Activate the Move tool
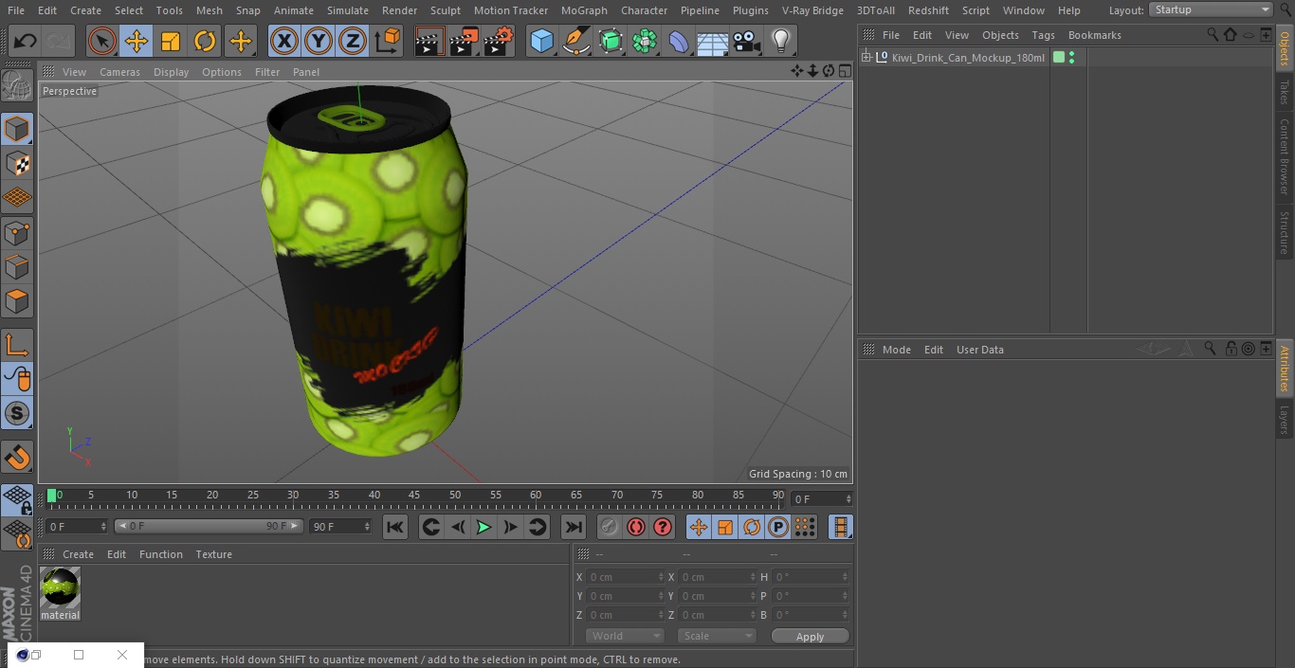The image size is (1295, 668). pos(137,42)
